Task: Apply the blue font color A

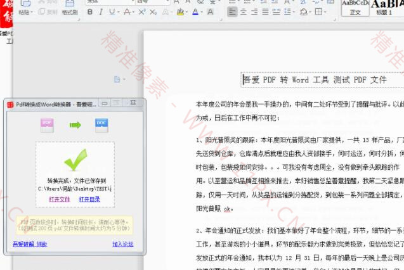Action: tap(195, 12)
